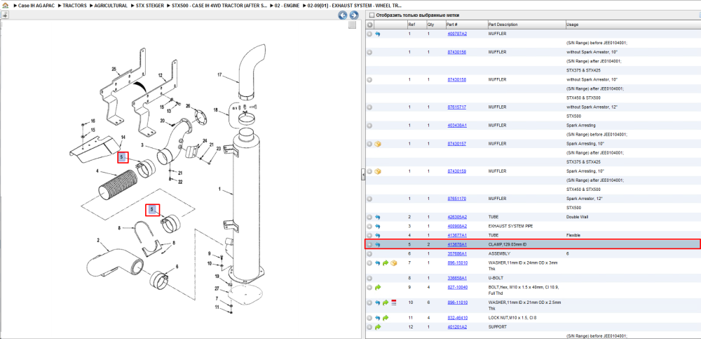Go to next illustration with forward arrow
The width and height of the screenshot is (701, 339).
pos(353,15)
